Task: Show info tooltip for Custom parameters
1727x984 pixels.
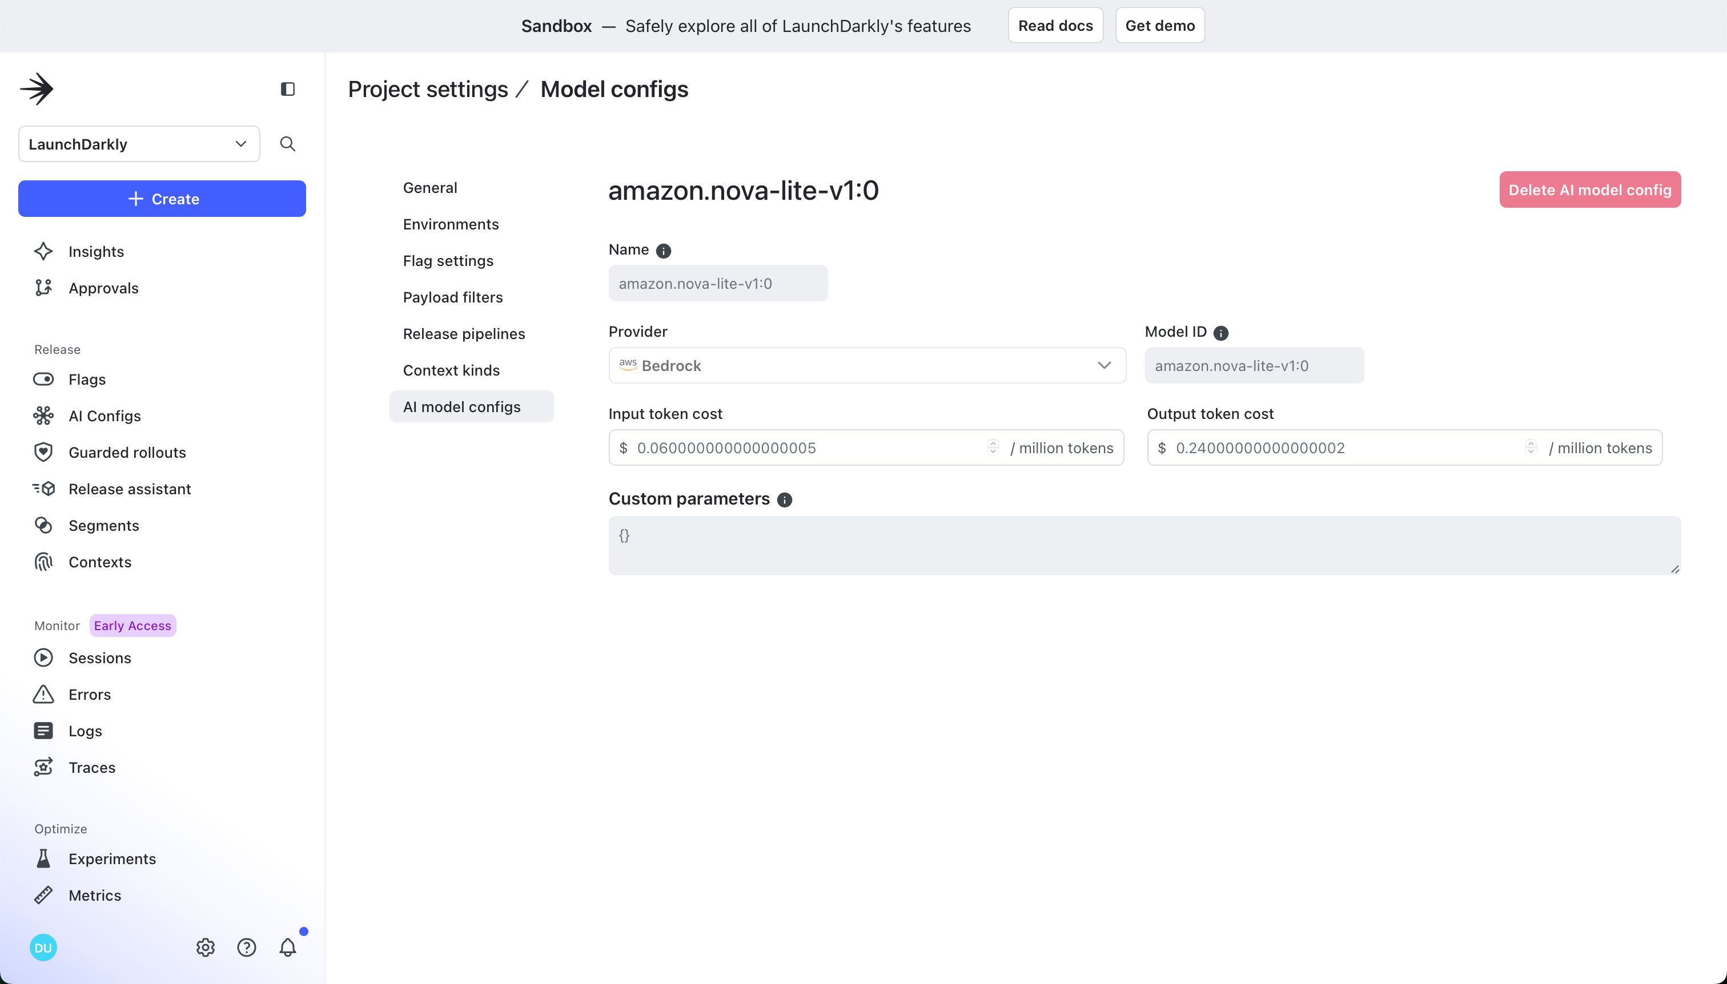Action: pos(784,499)
